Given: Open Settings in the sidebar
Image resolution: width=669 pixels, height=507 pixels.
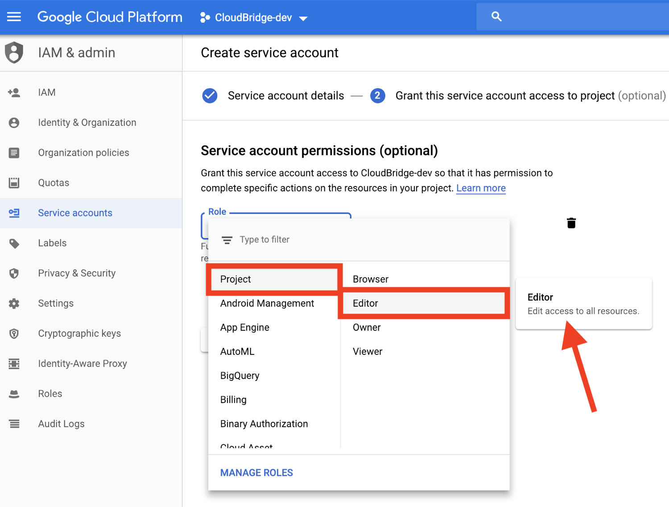Looking at the screenshot, I should (91, 304).
